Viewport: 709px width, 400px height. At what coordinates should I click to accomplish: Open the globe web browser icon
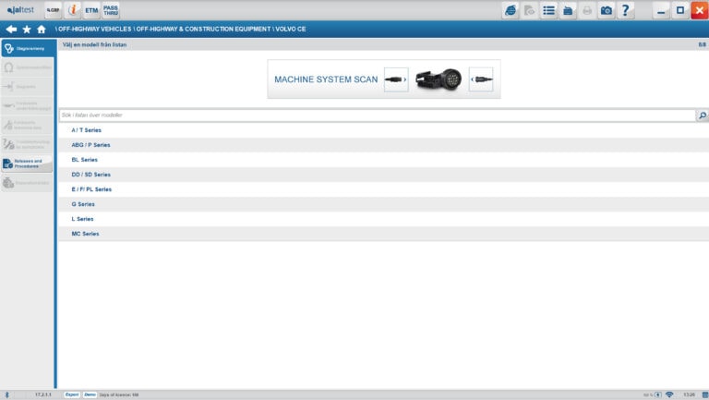point(511,10)
